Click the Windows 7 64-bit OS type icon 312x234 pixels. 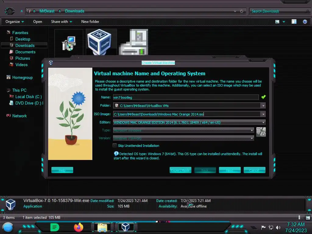coord(261,132)
